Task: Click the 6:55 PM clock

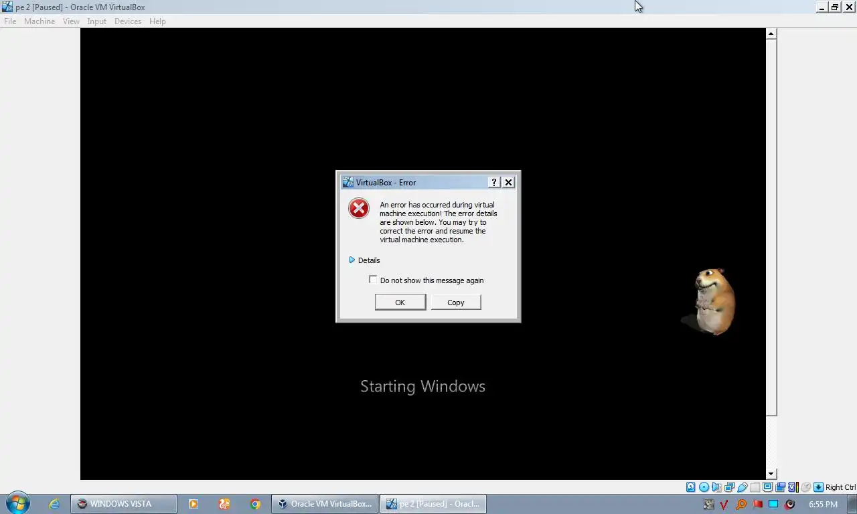Action: [x=823, y=504]
